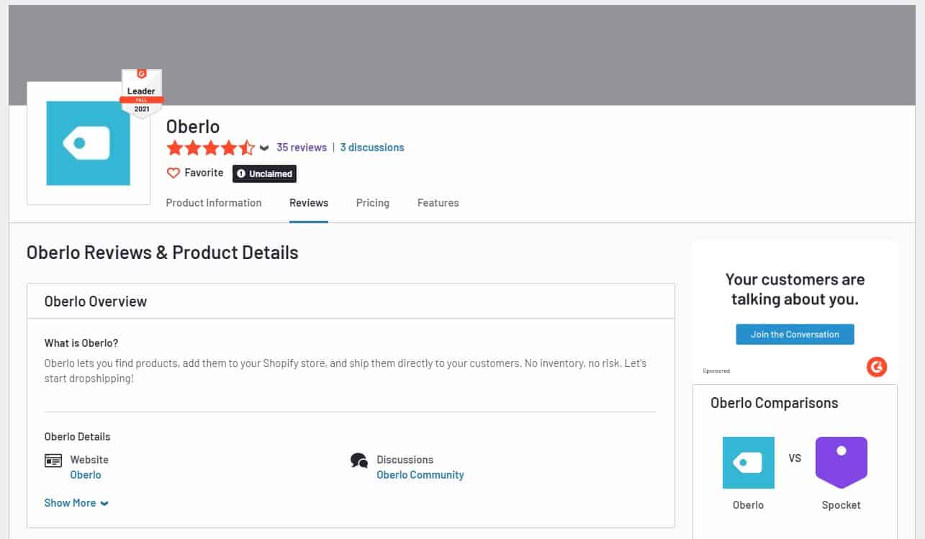The width and height of the screenshot is (925, 539).
Task: Click the Website detail icon
Action: click(53, 460)
